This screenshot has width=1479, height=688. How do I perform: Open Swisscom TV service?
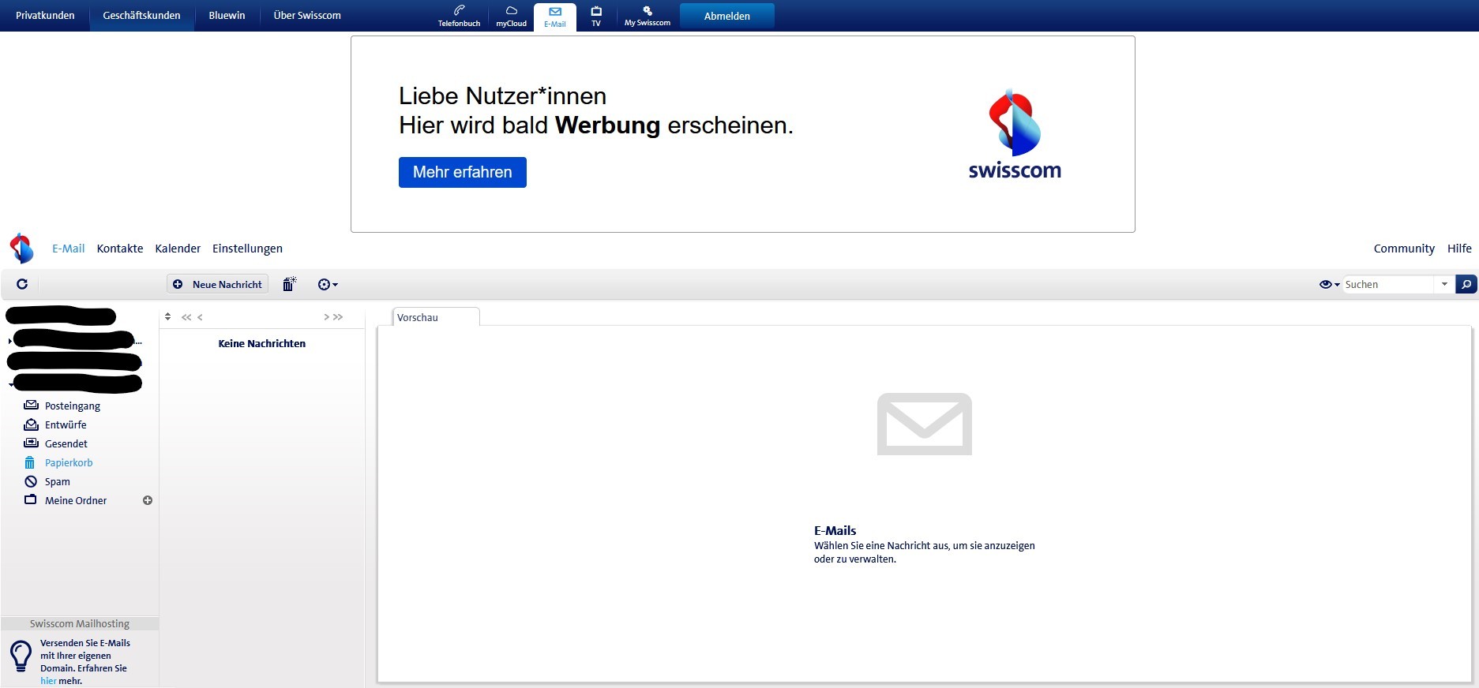click(596, 16)
